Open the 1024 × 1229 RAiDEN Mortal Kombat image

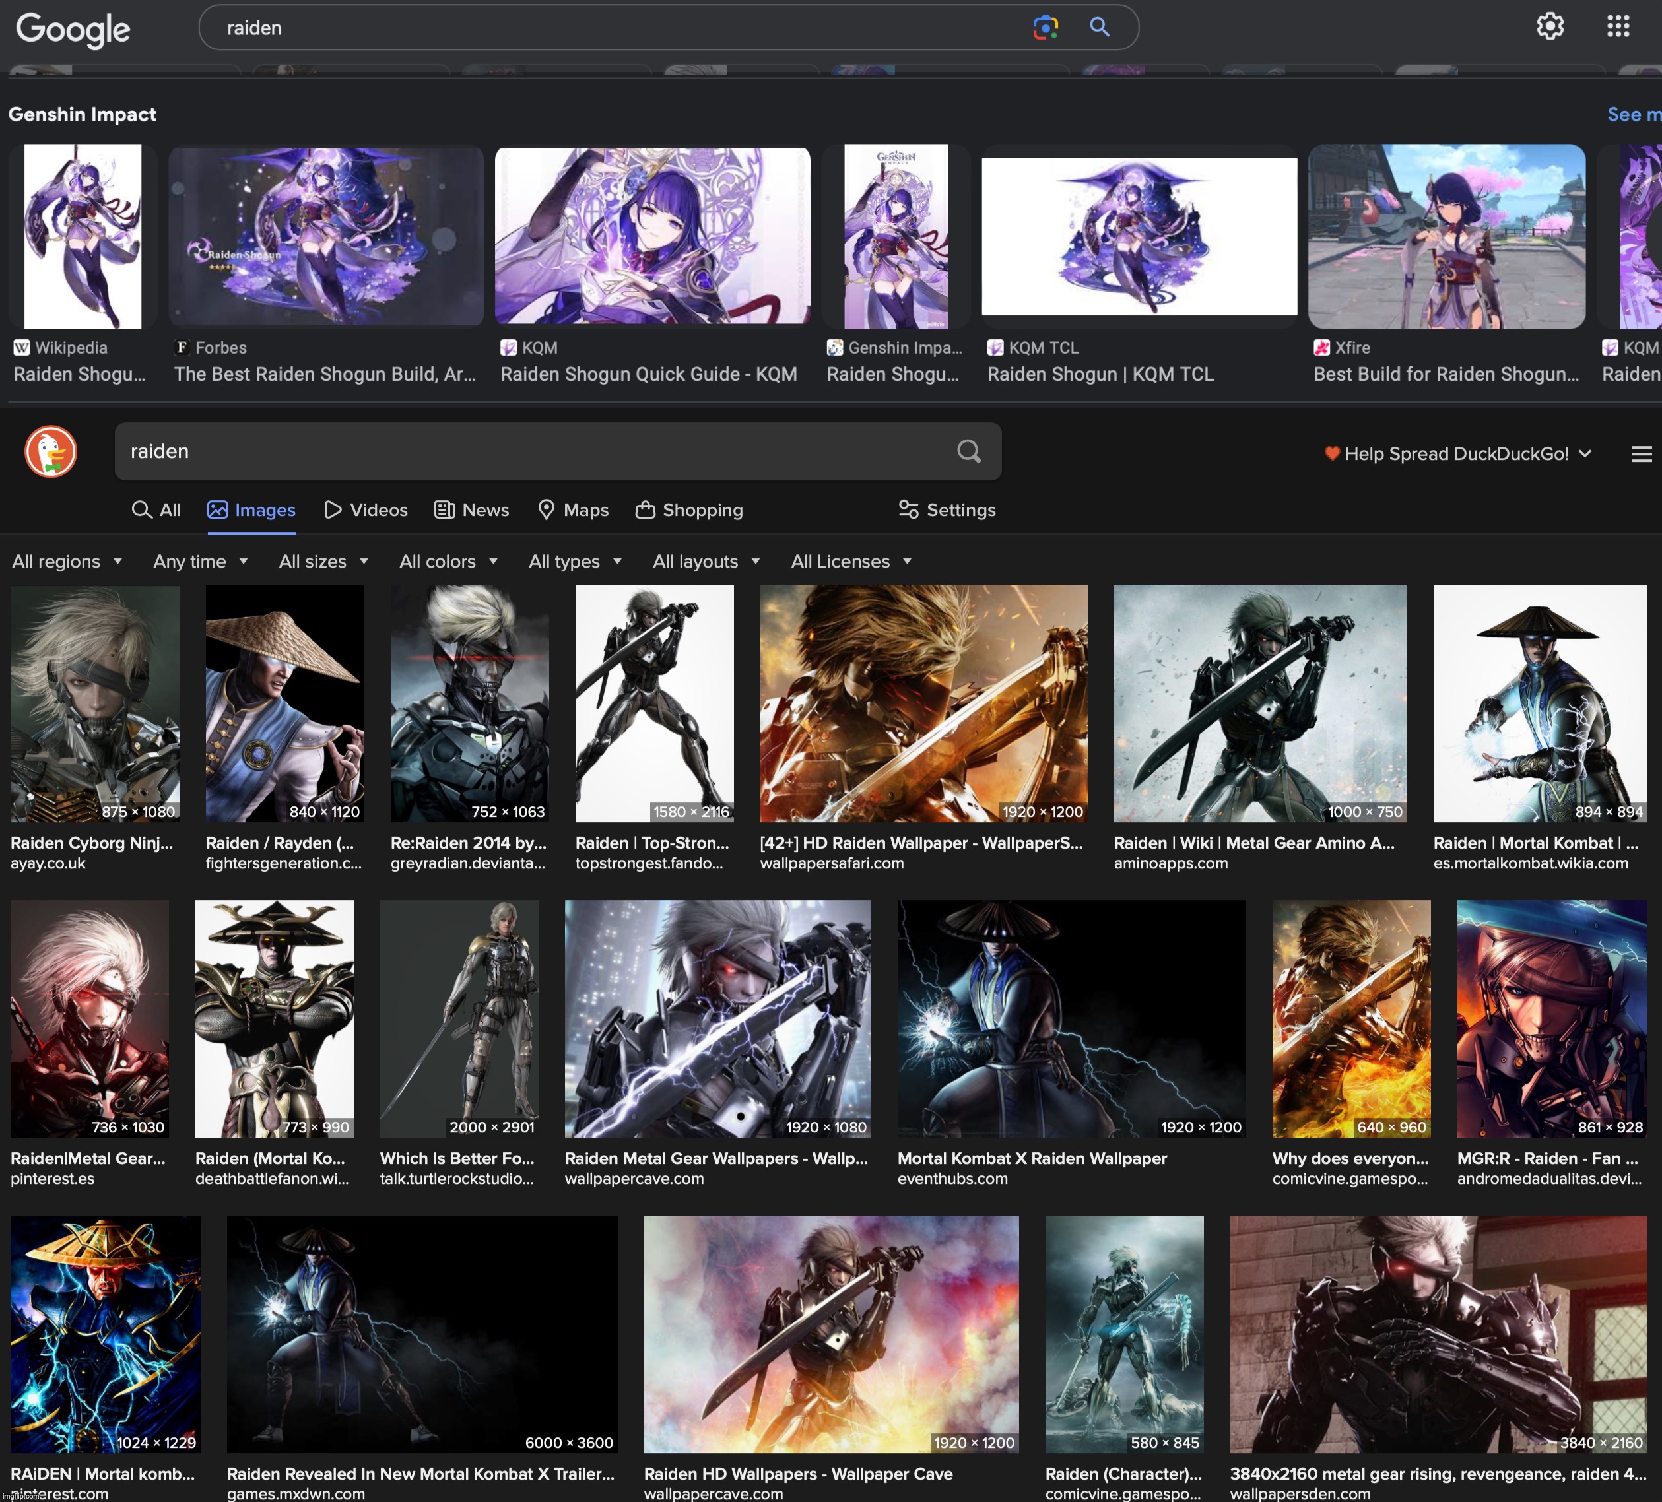coord(106,1334)
